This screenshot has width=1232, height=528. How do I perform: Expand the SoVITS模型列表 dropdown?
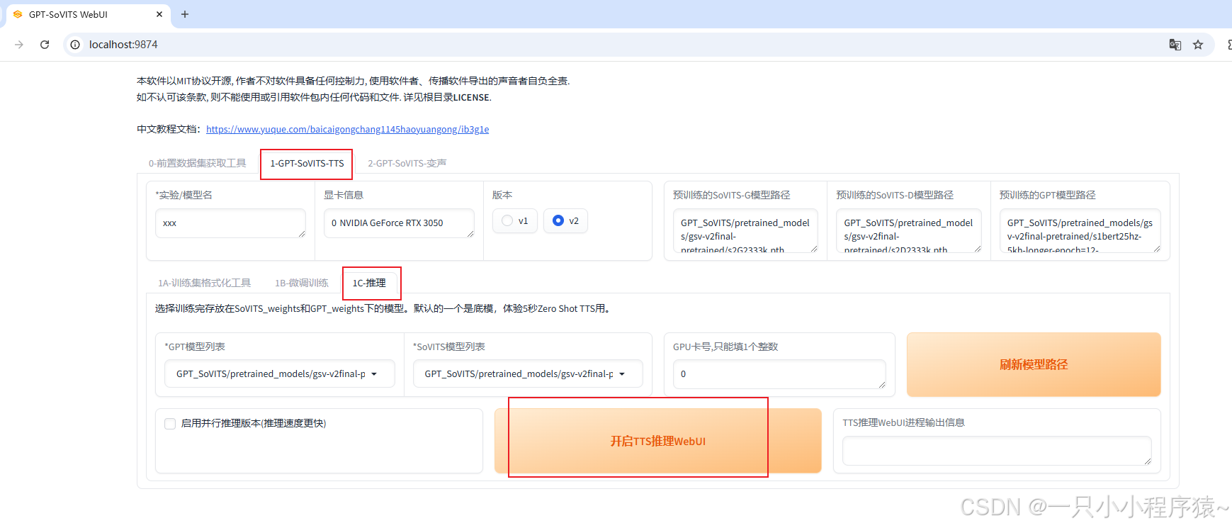(528, 373)
